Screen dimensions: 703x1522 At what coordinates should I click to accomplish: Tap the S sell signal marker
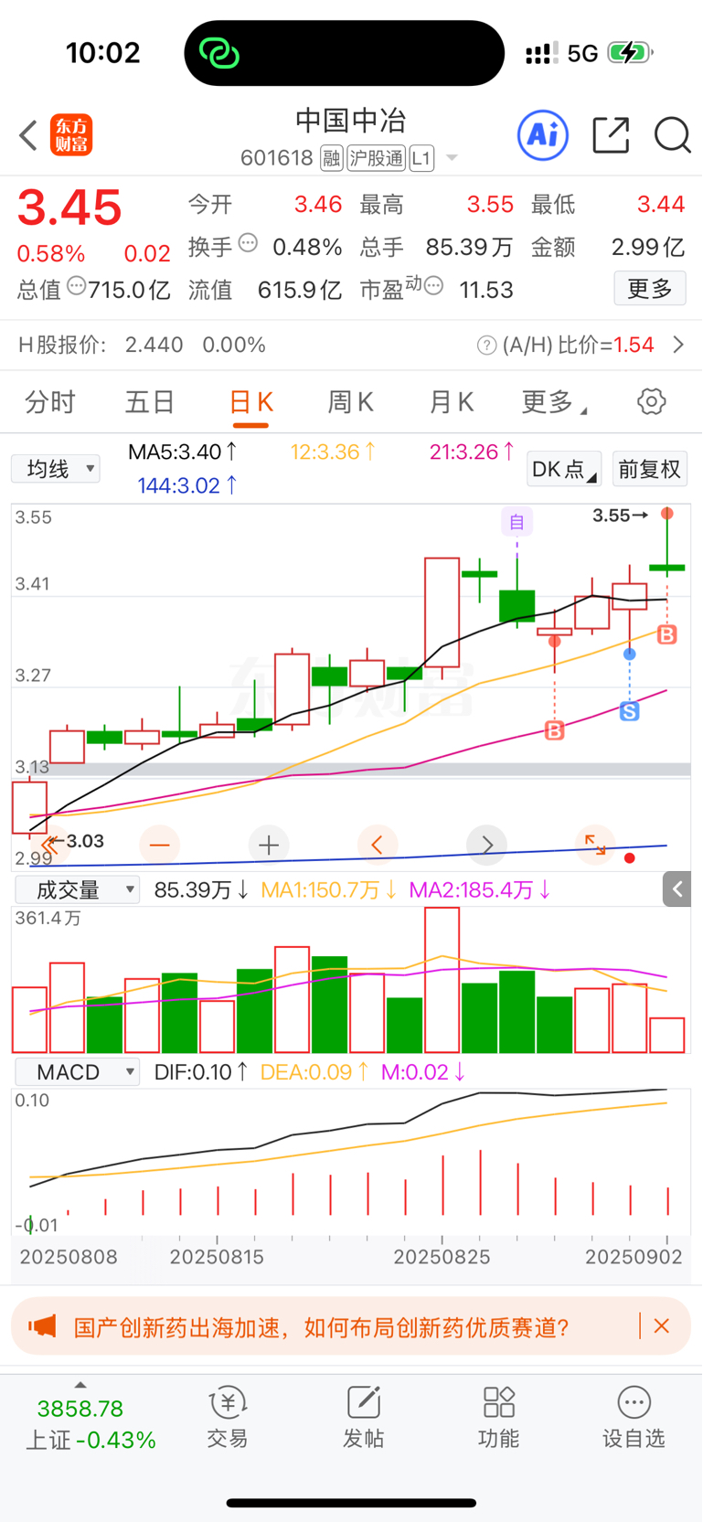(x=630, y=711)
